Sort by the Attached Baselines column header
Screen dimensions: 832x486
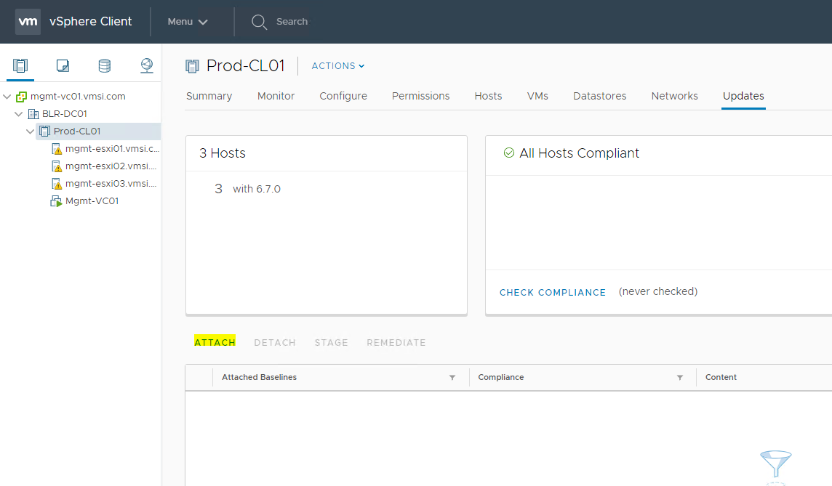coord(259,377)
